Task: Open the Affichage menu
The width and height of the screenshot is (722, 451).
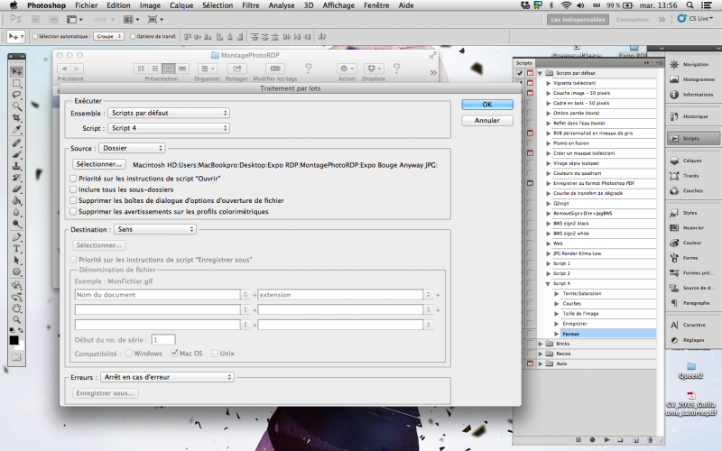Action: [x=338, y=5]
